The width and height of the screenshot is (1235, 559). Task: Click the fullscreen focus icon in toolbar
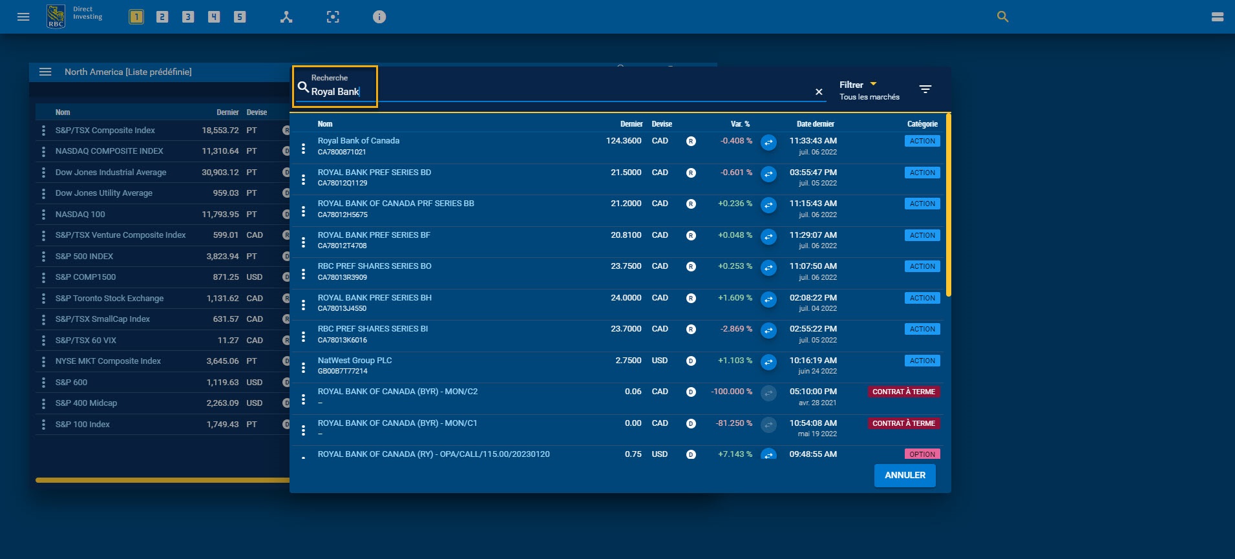333,17
